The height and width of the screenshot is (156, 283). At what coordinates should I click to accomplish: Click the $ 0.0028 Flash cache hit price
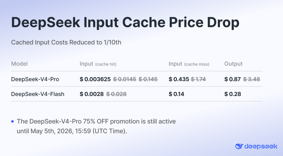click(92, 94)
